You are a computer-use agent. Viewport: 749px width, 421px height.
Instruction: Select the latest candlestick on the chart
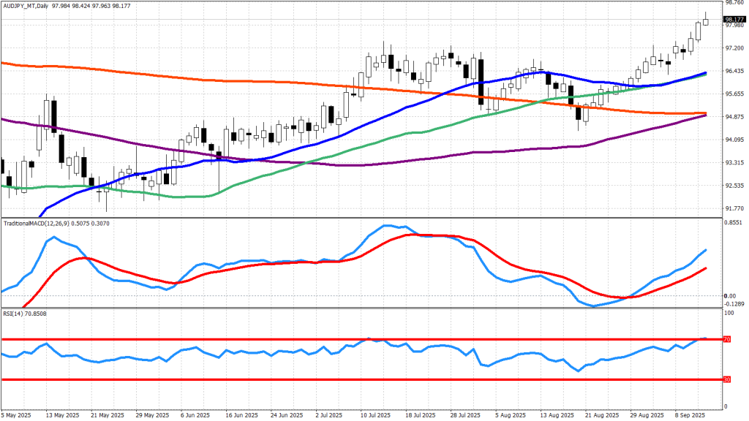706,21
